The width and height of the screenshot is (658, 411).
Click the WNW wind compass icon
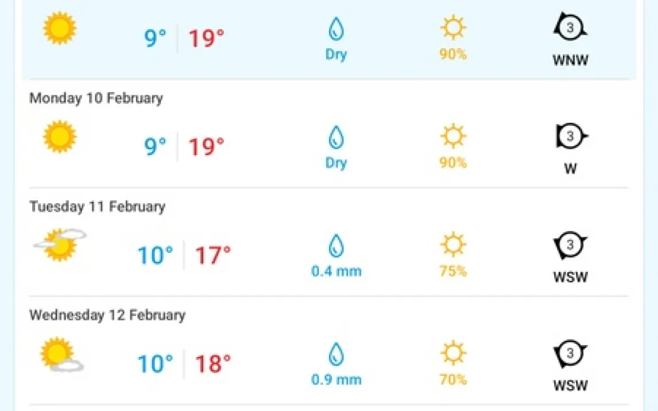(570, 28)
